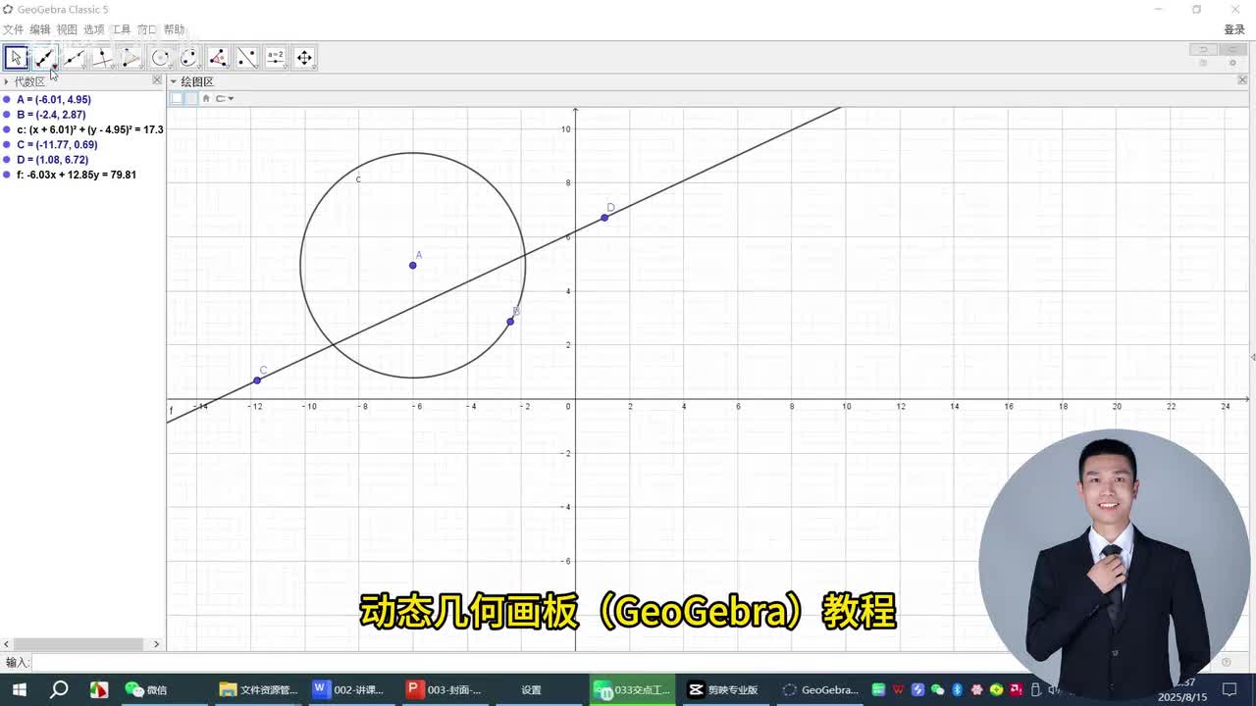Viewport: 1256px width, 706px height.
Task: Toggle visibility of point A in algebra
Action: tap(7, 99)
